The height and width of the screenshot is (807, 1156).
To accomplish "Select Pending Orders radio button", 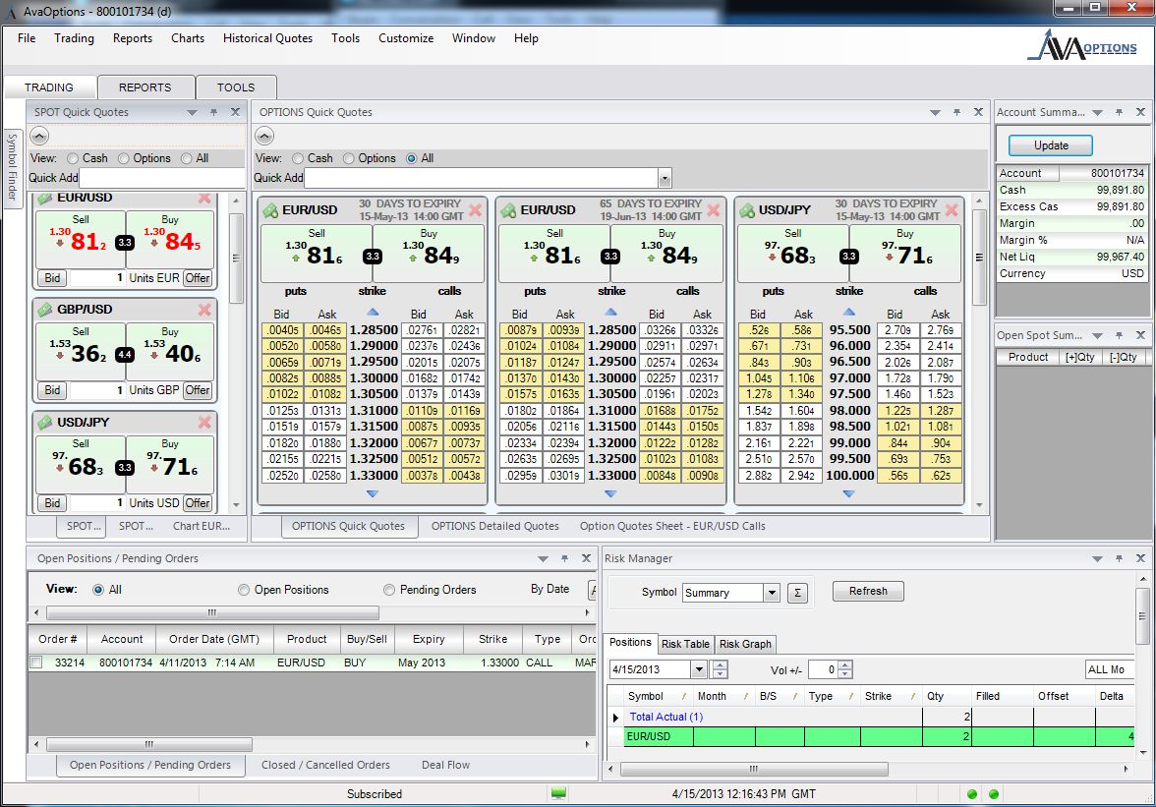I will [x=390, y=590].
